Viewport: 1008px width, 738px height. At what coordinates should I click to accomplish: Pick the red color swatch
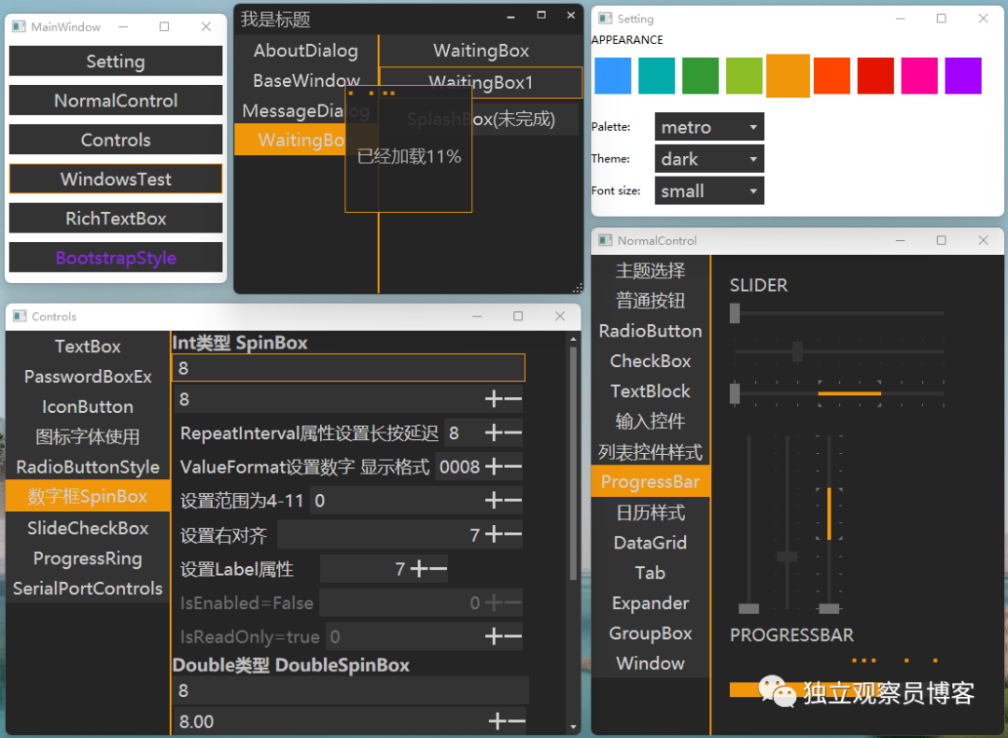[x=875, y=76]
